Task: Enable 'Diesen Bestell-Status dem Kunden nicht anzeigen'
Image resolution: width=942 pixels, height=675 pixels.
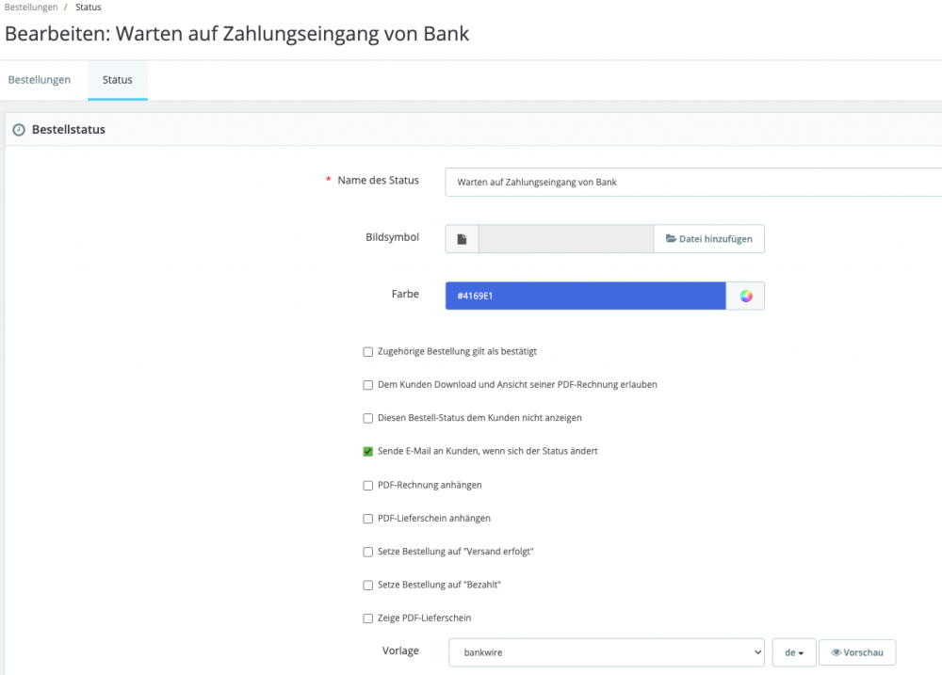Action: click(x=367, y=417)
